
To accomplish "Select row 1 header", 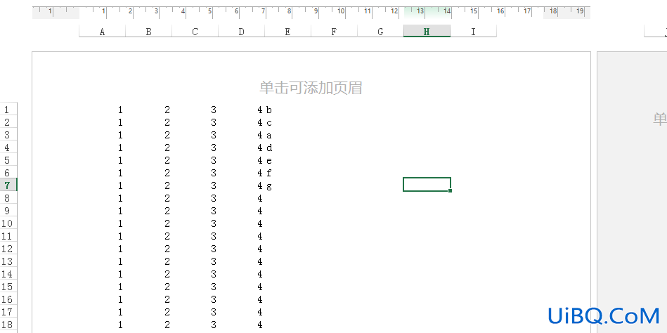I will pyautogui.click(x=8, y=110).
